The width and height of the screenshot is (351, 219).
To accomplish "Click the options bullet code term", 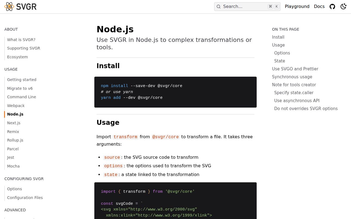I will pyautogui.click(x=113, y=166).
